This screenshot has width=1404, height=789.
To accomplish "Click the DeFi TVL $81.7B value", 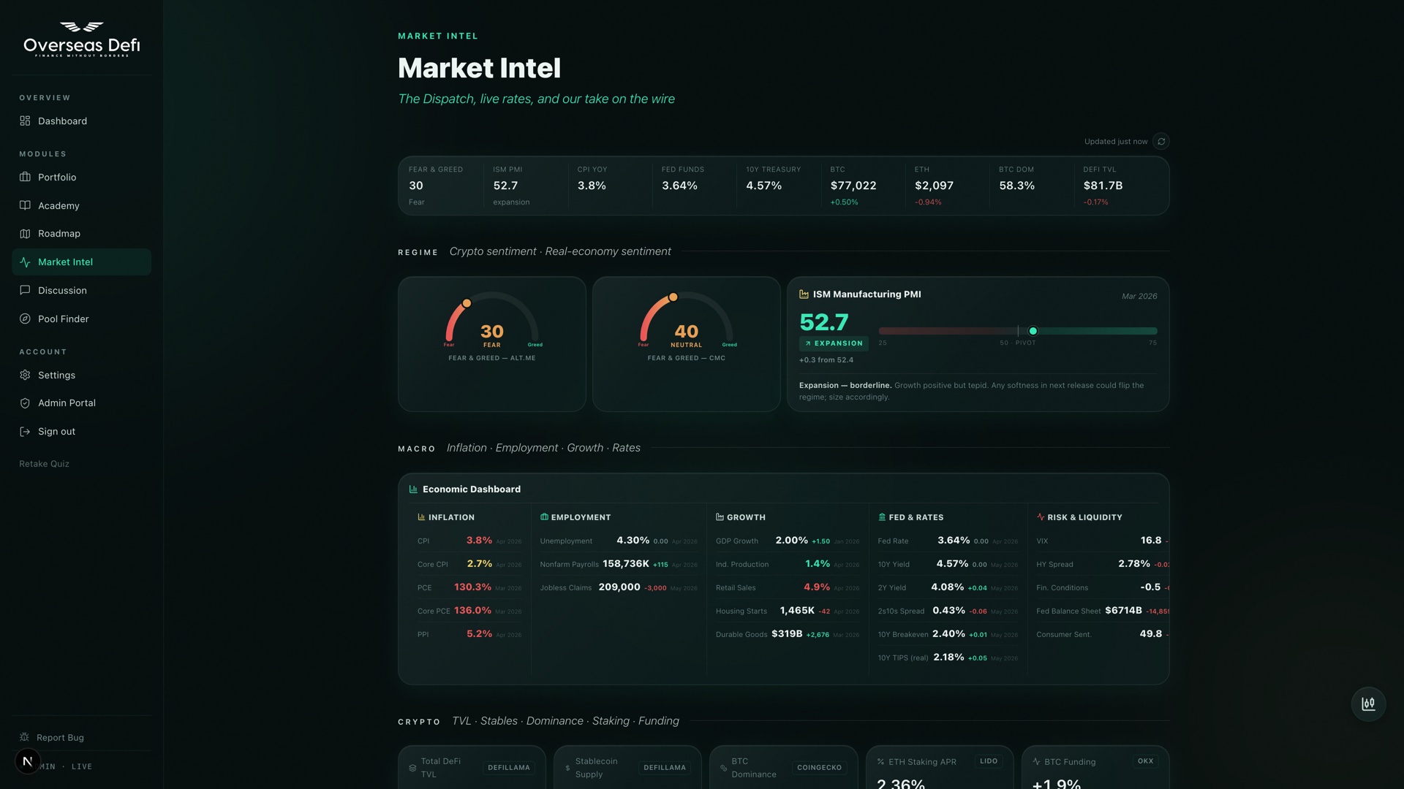I will pyautogui.click(x=1103, y=186).
